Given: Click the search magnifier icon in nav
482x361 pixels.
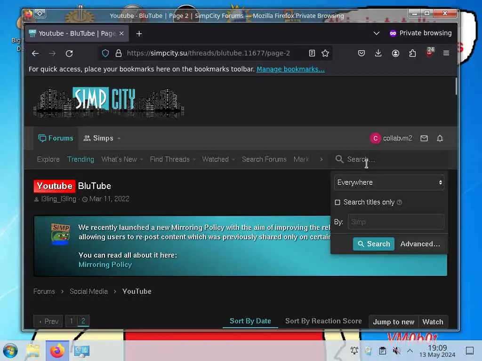Looking at the screenshot, I should click(339, 159).
